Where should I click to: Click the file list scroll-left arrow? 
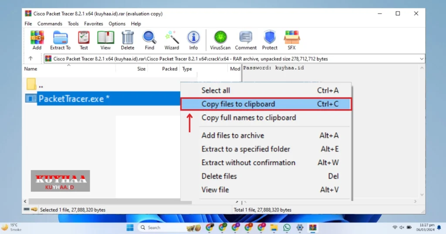pyautogui.click(x=25, y=201)
